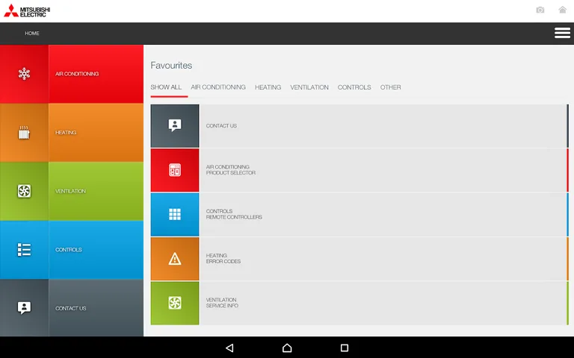
Task: Tap the Service Info fan icon
Action: point(175,304)
